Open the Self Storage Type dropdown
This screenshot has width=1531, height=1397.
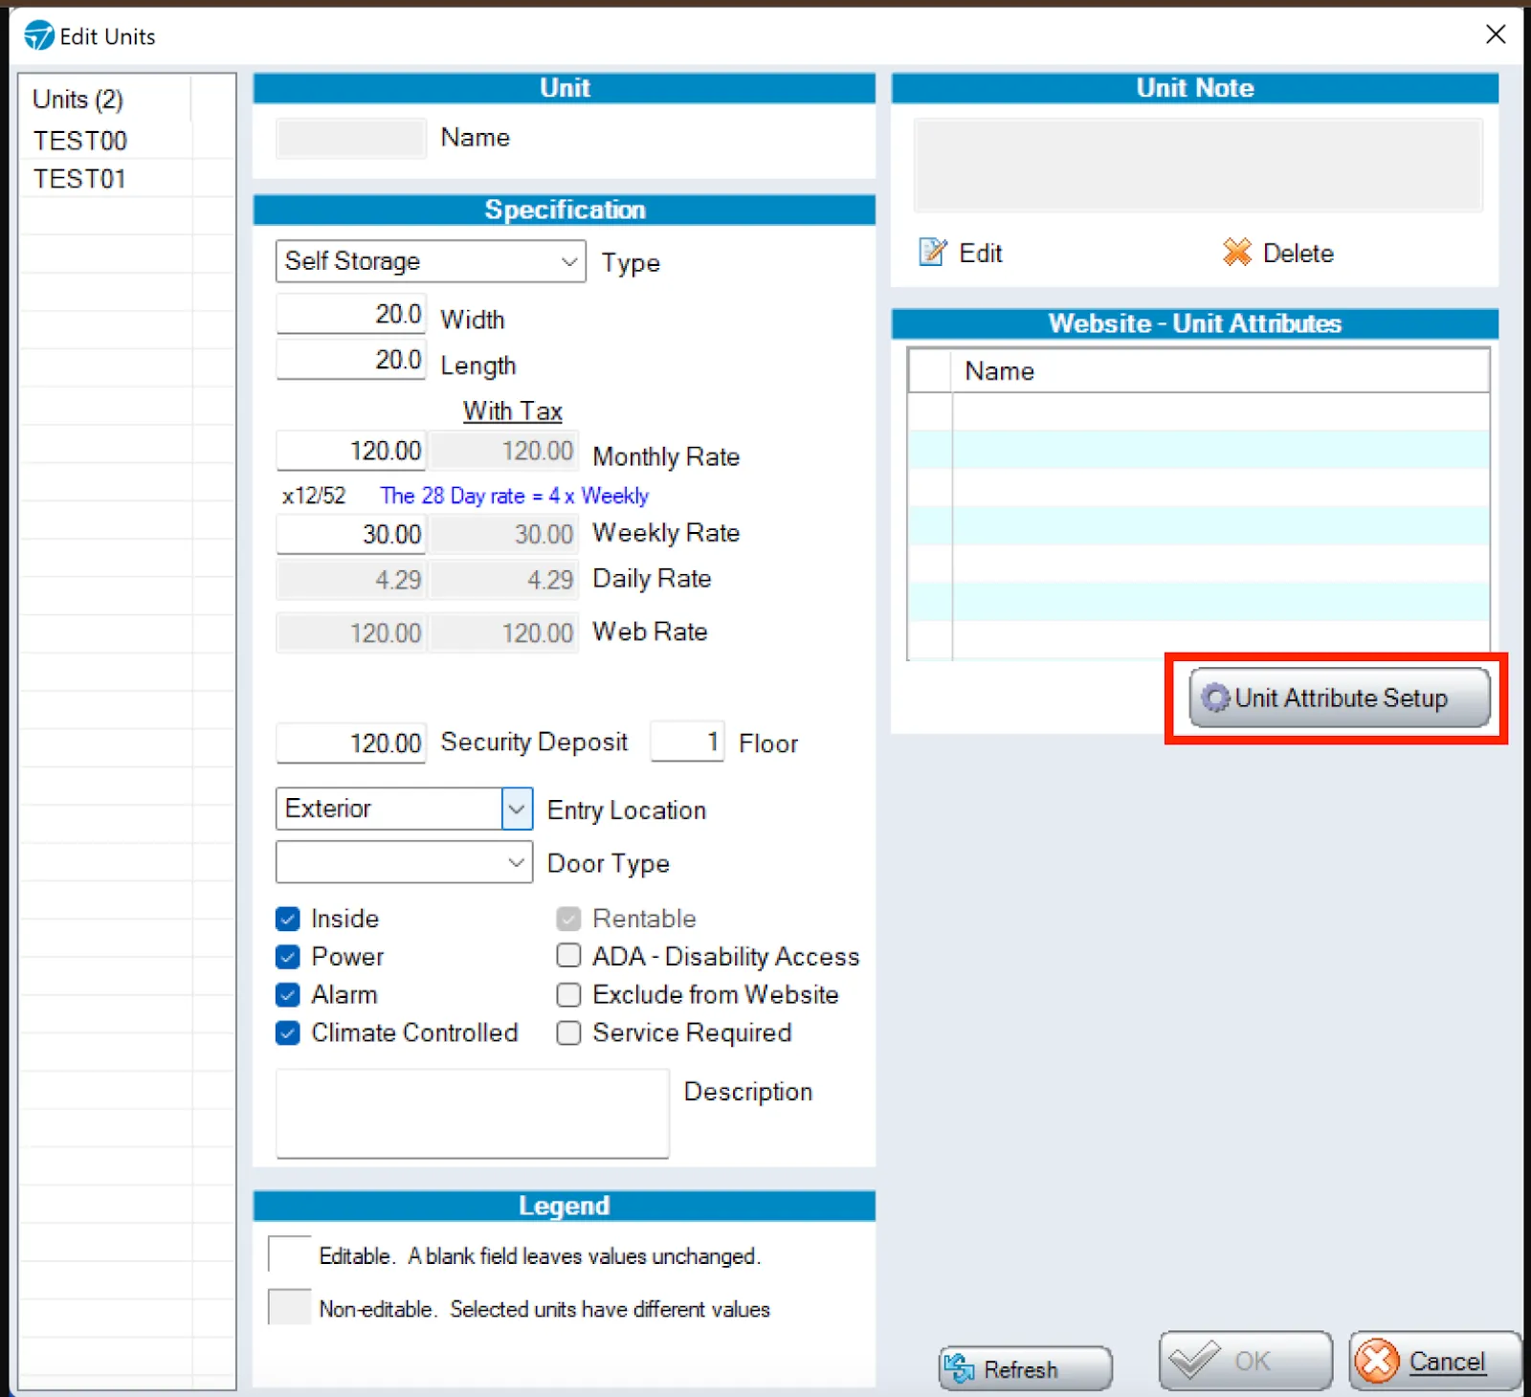tap(431, 261)
